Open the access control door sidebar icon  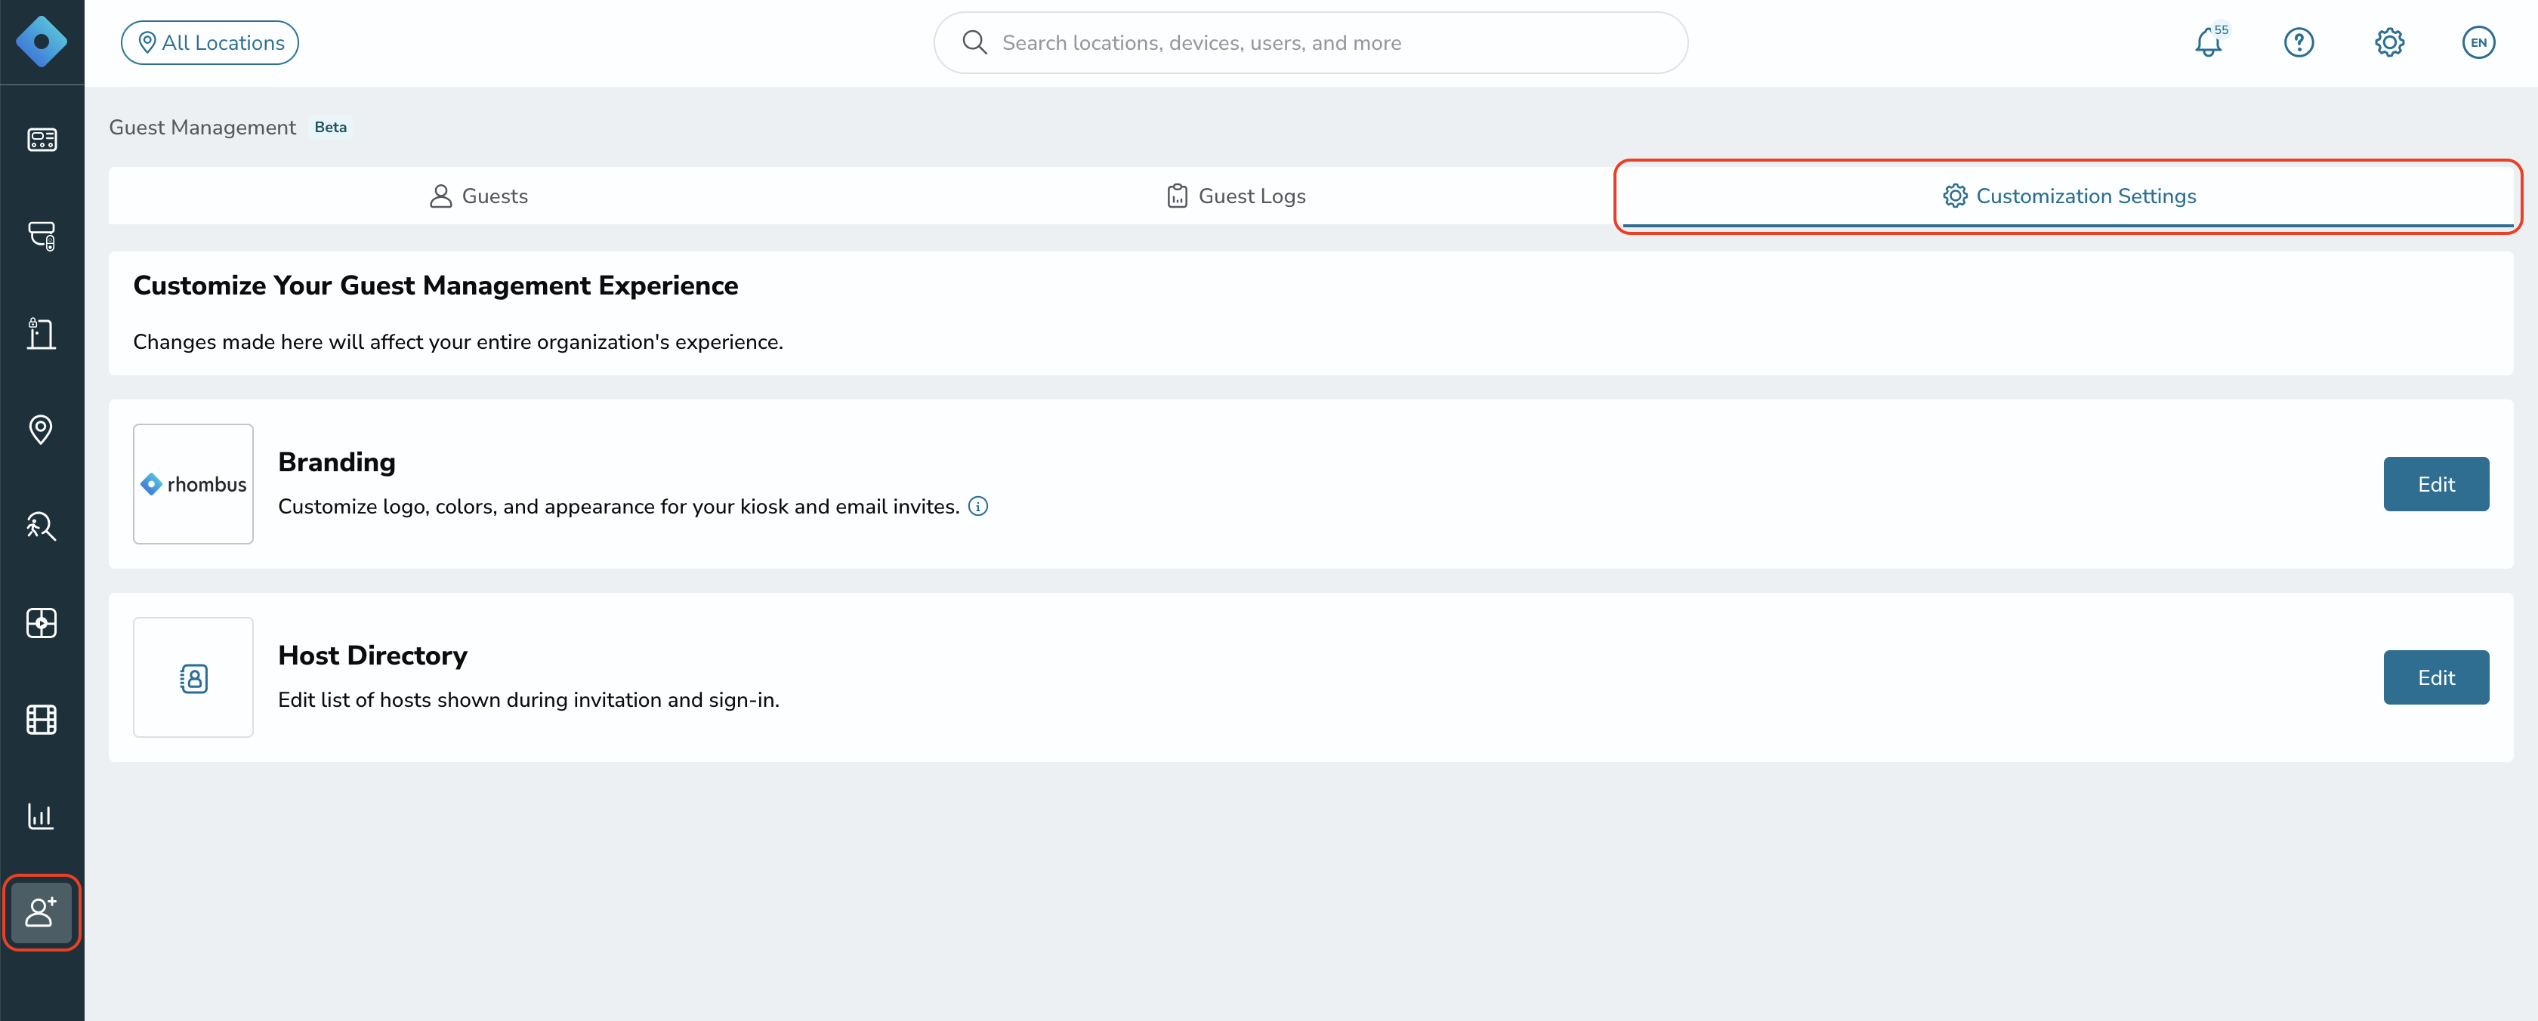pyautogui.click(x=42, y=333)
